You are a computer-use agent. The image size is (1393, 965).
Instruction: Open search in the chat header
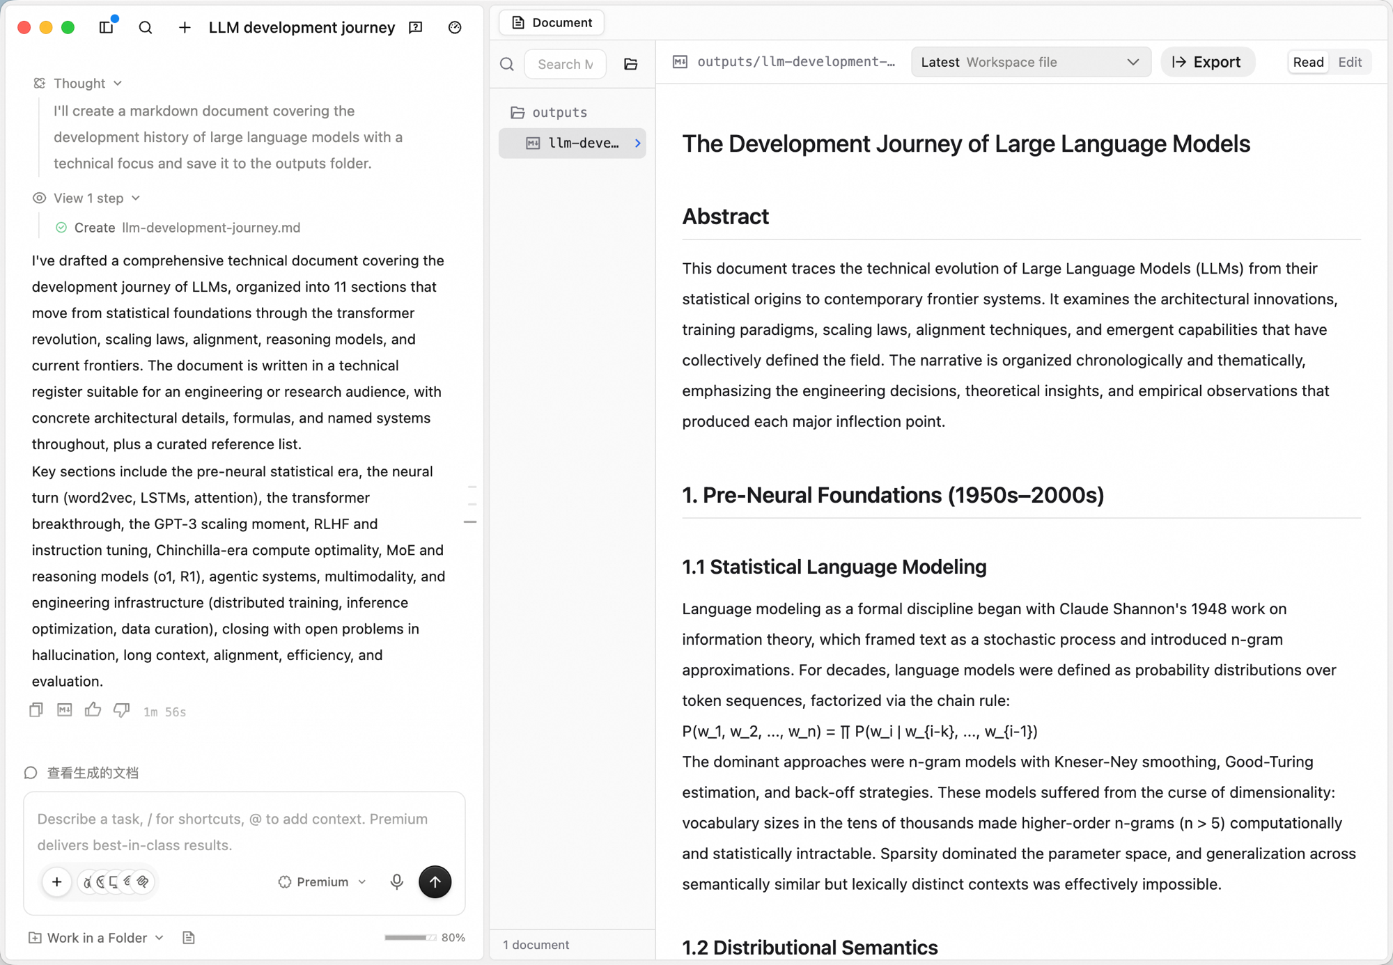(146, 27)
